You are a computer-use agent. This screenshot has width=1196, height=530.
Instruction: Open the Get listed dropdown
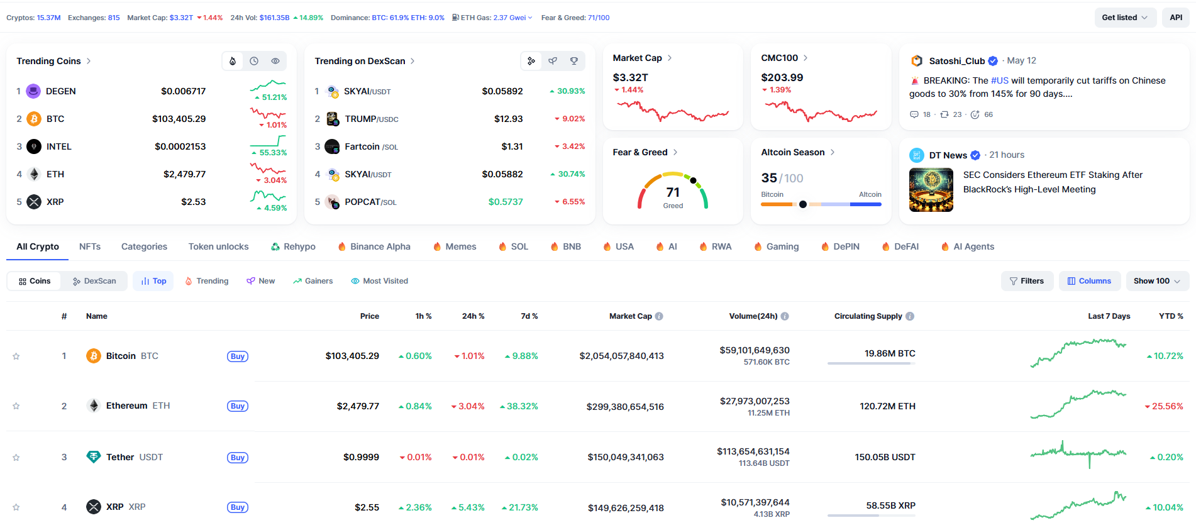click(x=1125, y=18)
